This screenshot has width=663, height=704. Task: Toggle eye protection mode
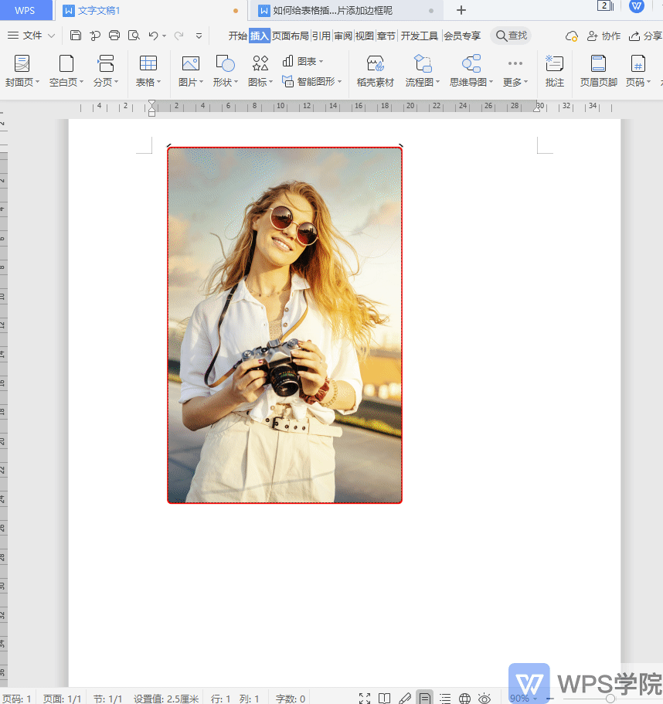(484, 699)
